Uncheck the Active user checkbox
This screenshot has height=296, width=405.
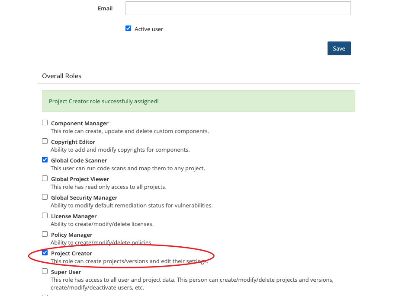pyautogui.click(x=128, y=29)
